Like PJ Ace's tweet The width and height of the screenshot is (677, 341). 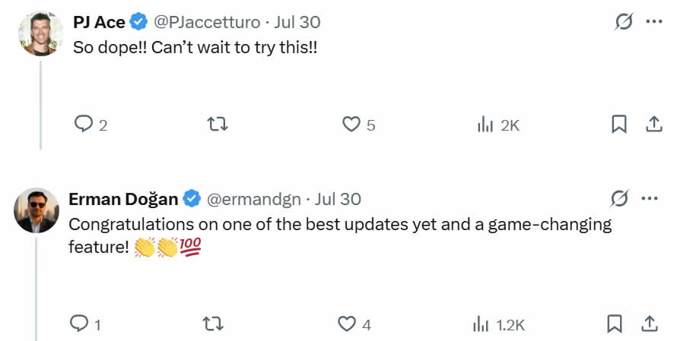351,124
